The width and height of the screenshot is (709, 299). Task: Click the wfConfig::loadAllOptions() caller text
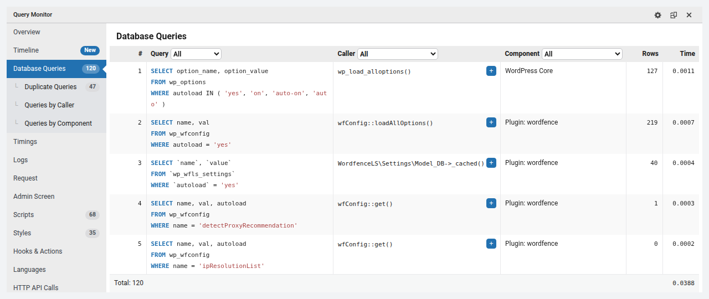click(x=386, y=123)
